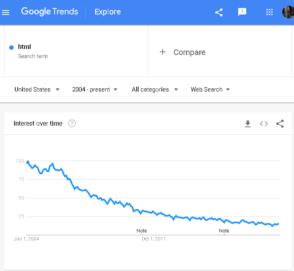Open the account profile avatar
Viewport: 294px width, 271px height.
pos(288,12)
